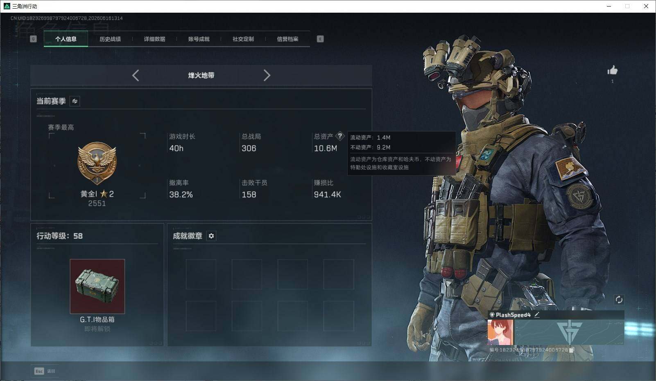The image size is (656, 381).
Task: Click the E key next tab icon
Action: (320, 39)
